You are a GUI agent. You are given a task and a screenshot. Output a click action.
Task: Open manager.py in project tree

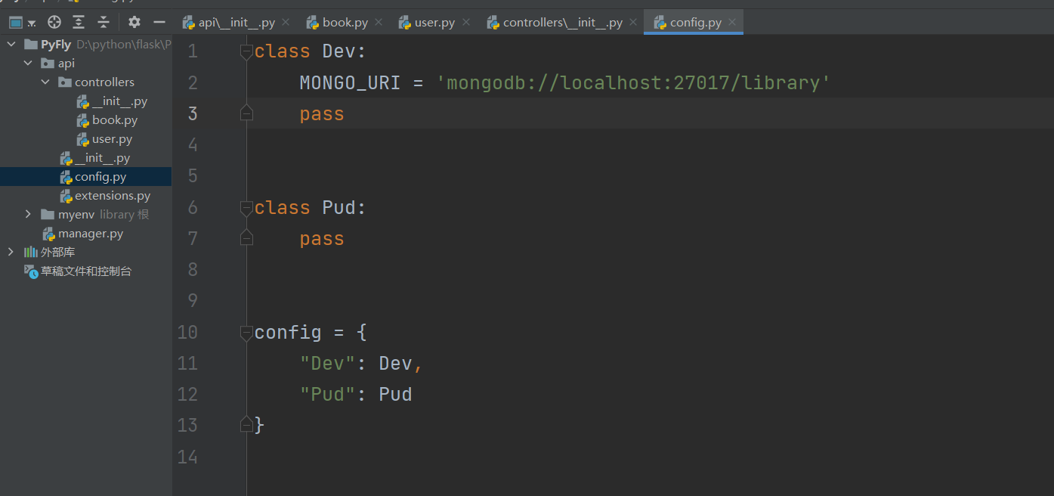(x=91, y=234)
